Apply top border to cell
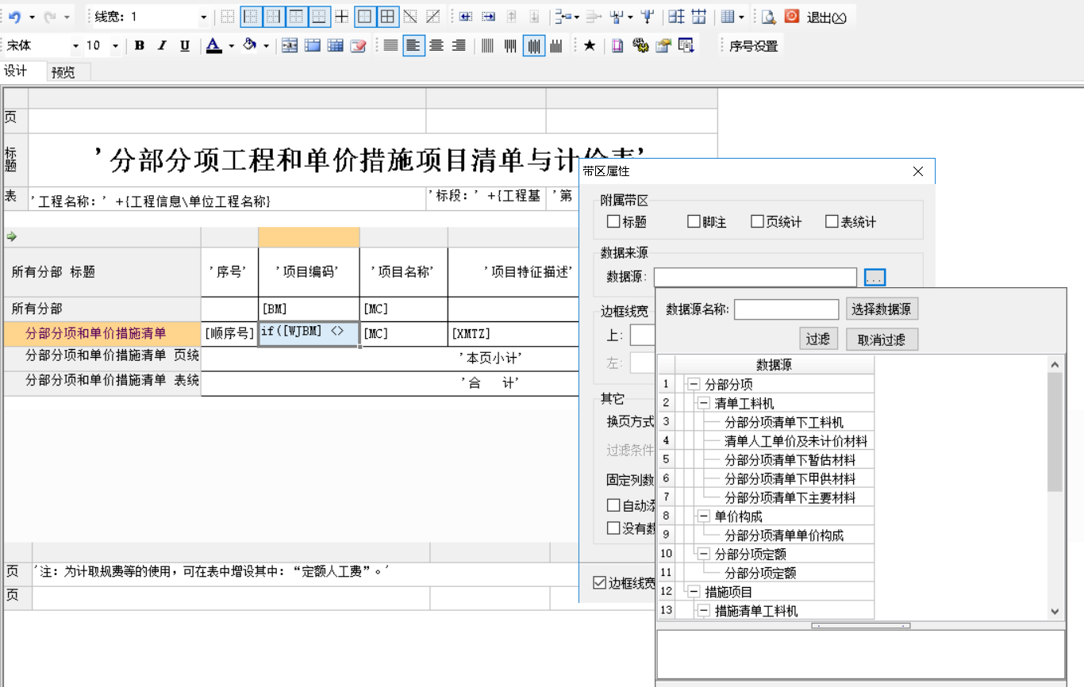 point(297,16)
